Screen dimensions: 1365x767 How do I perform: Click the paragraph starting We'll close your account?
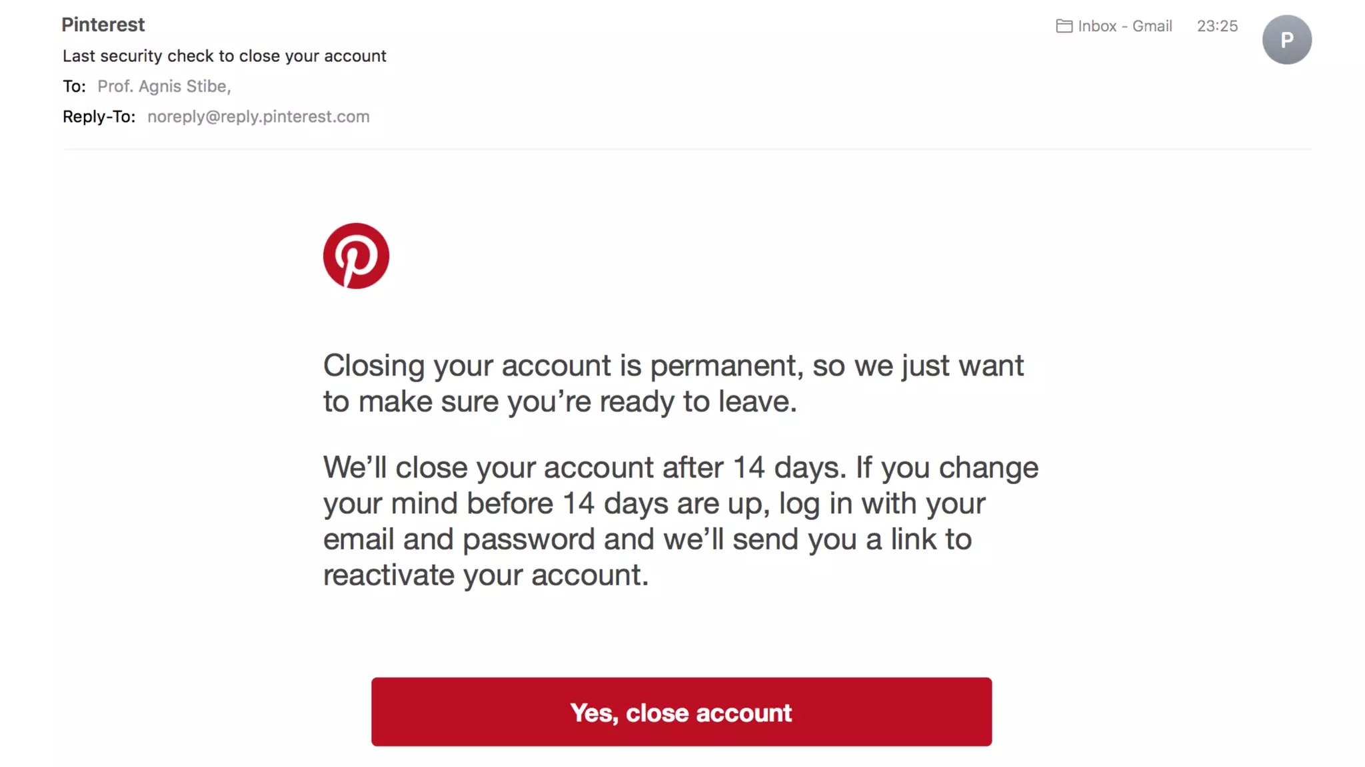[680, 521]
